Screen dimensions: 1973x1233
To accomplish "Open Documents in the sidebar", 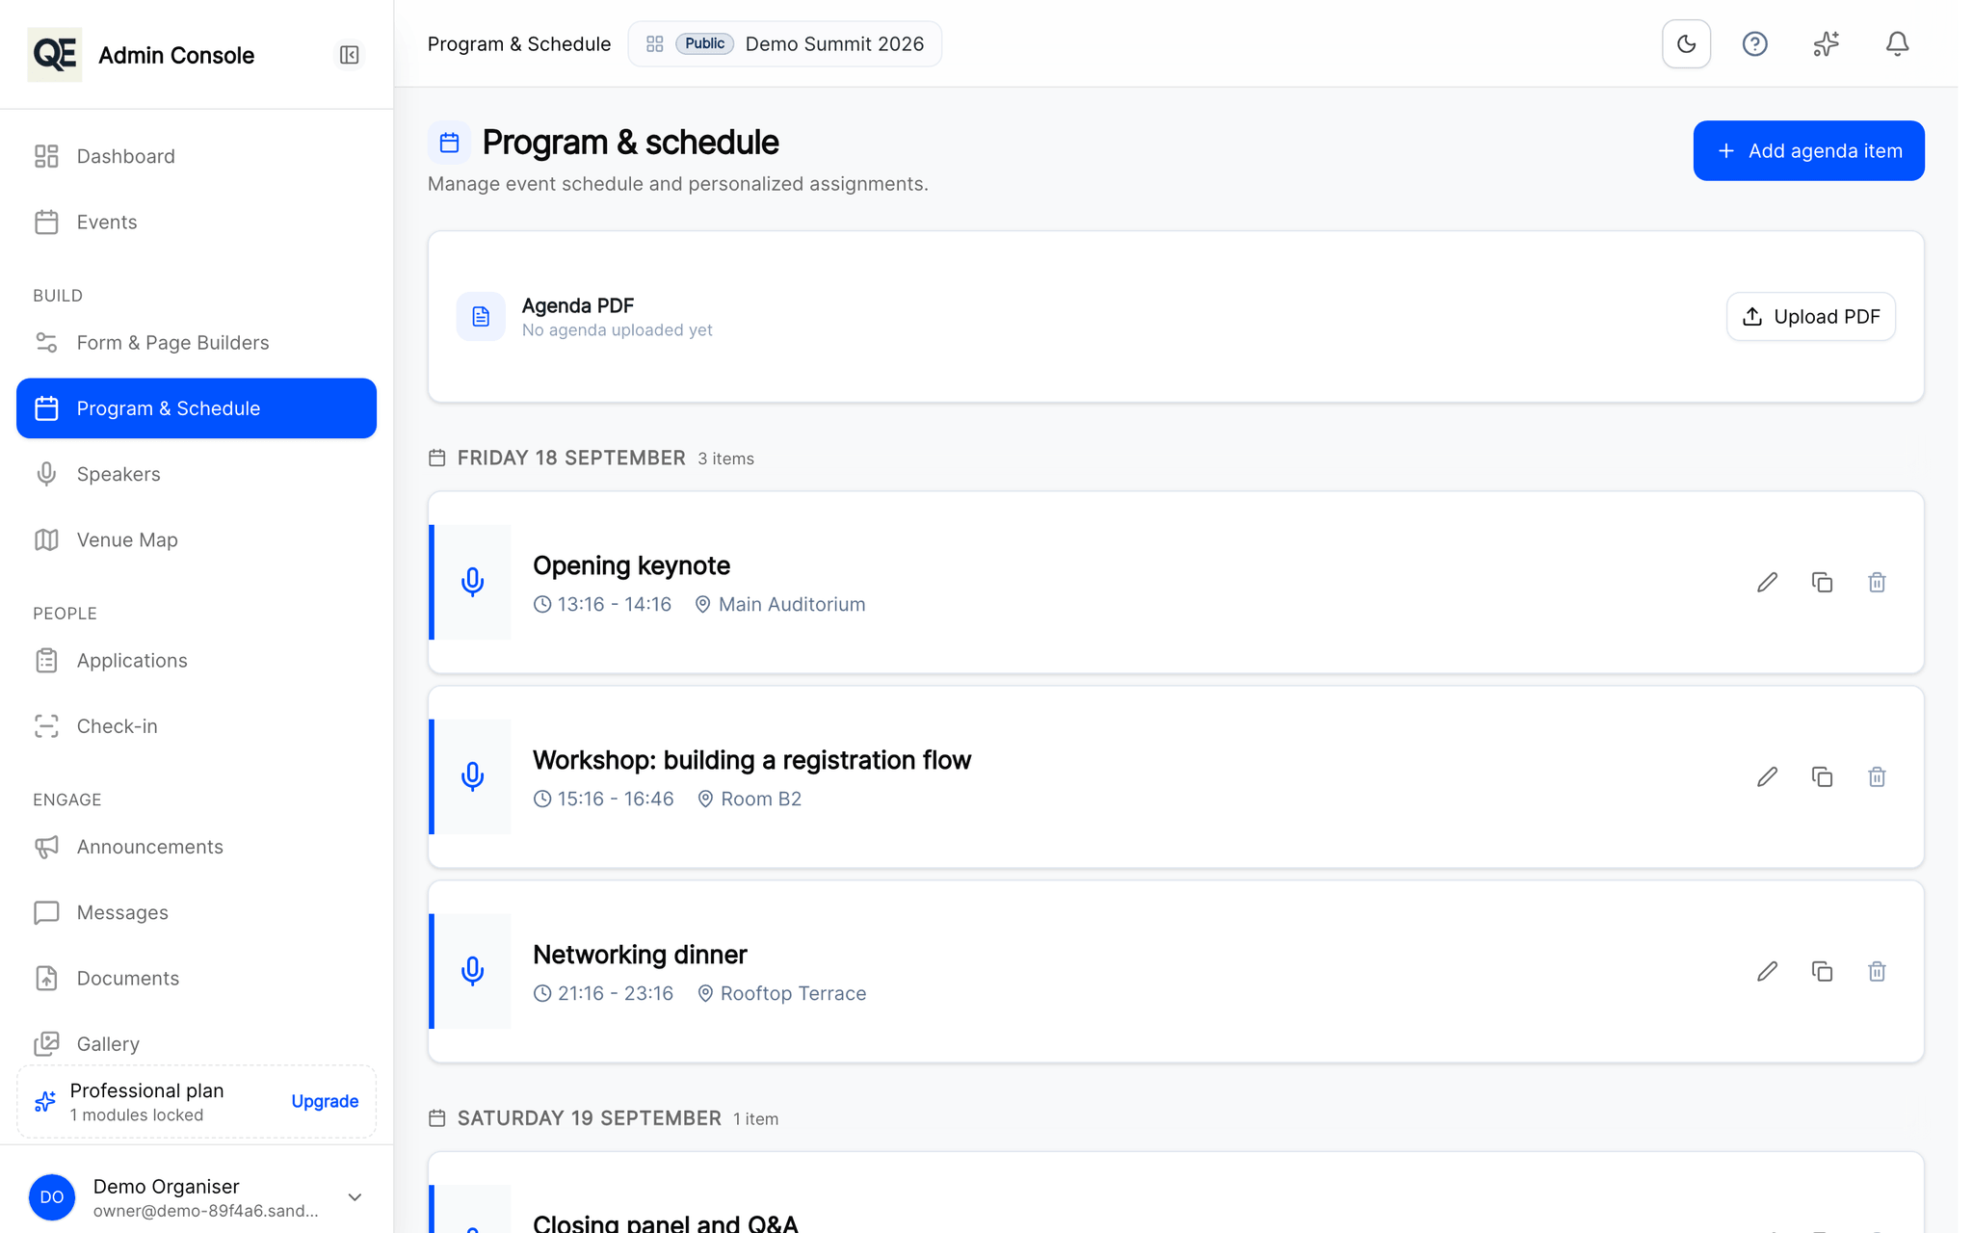I will [197, 978].
